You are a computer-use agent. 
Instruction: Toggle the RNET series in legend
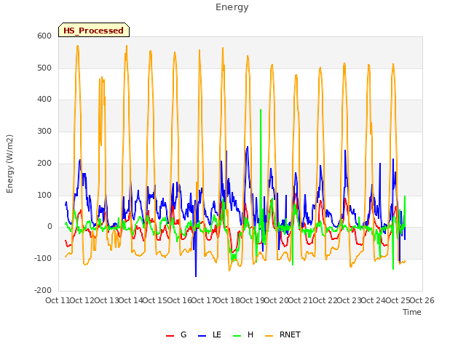pyautogui.click(x=283, y=334)
